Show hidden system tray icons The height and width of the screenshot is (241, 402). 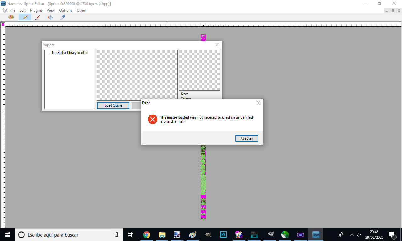(x=352, y=235)
